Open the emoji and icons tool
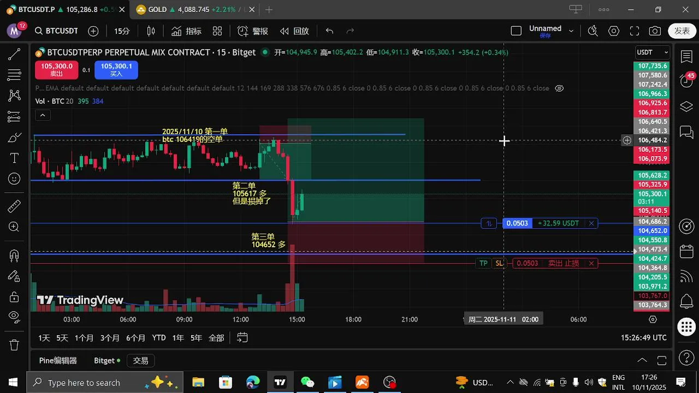The image size is (699, 393). [14, 178]
